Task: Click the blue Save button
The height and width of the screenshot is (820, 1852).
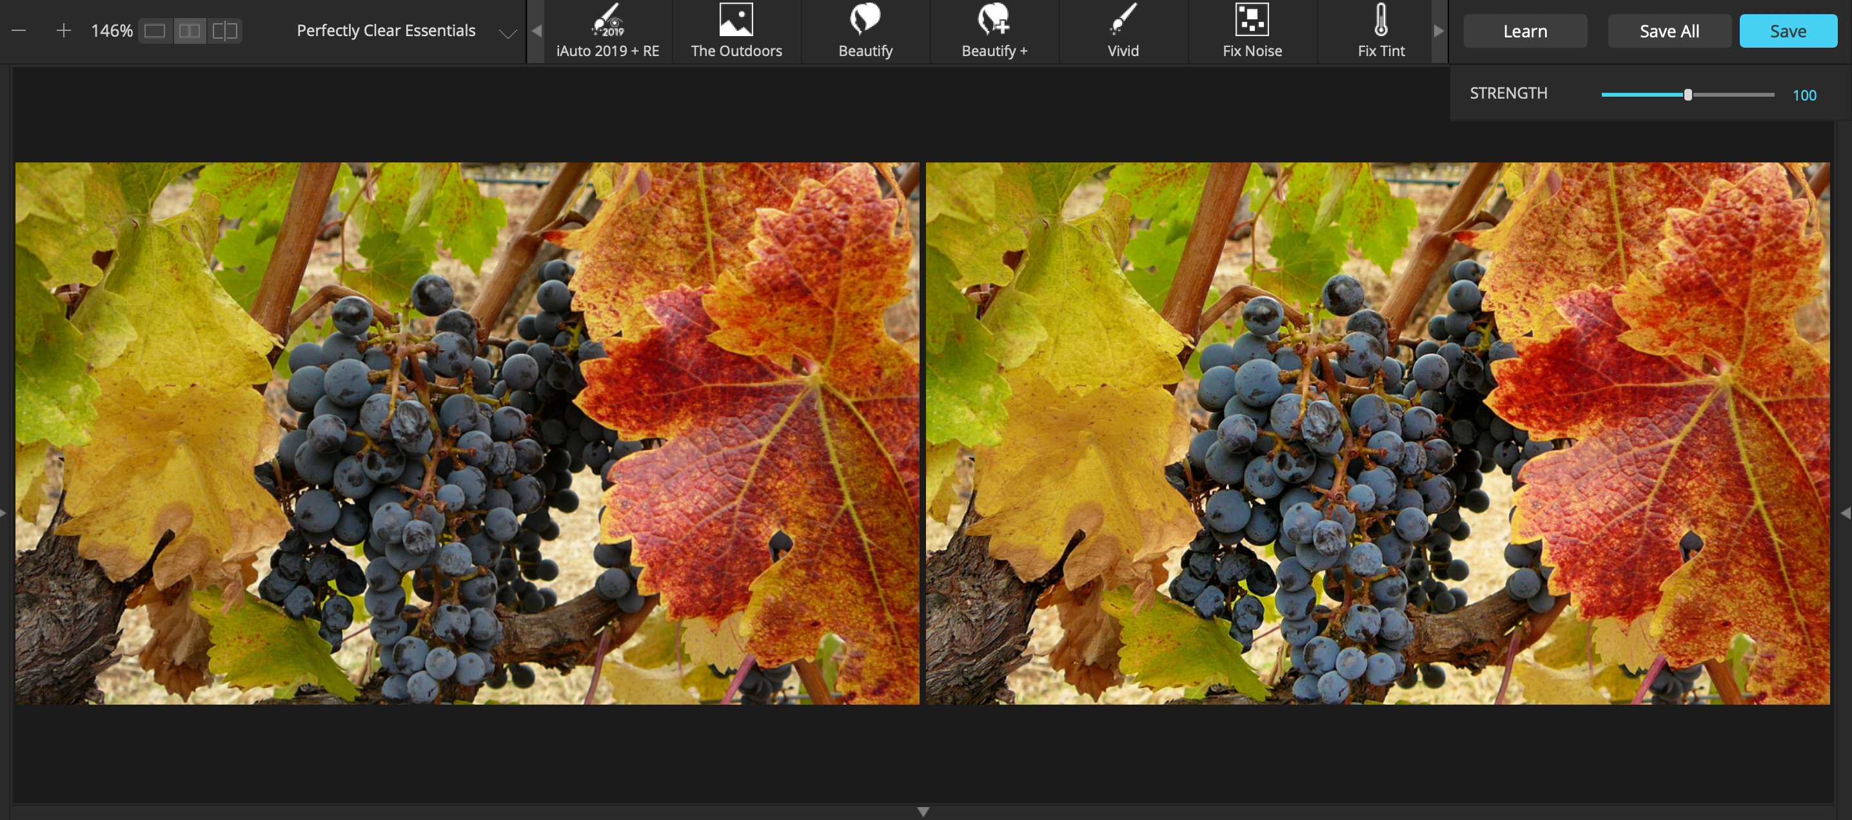Action: click(1788, 31)
